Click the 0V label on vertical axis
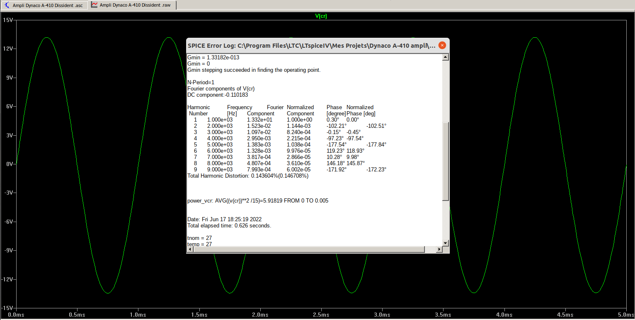Screen dimensions: 635x320 click(9, 164)
